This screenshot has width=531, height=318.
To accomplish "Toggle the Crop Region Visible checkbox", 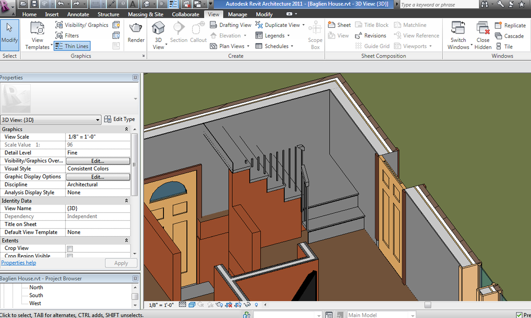I will tap(70, 256).
